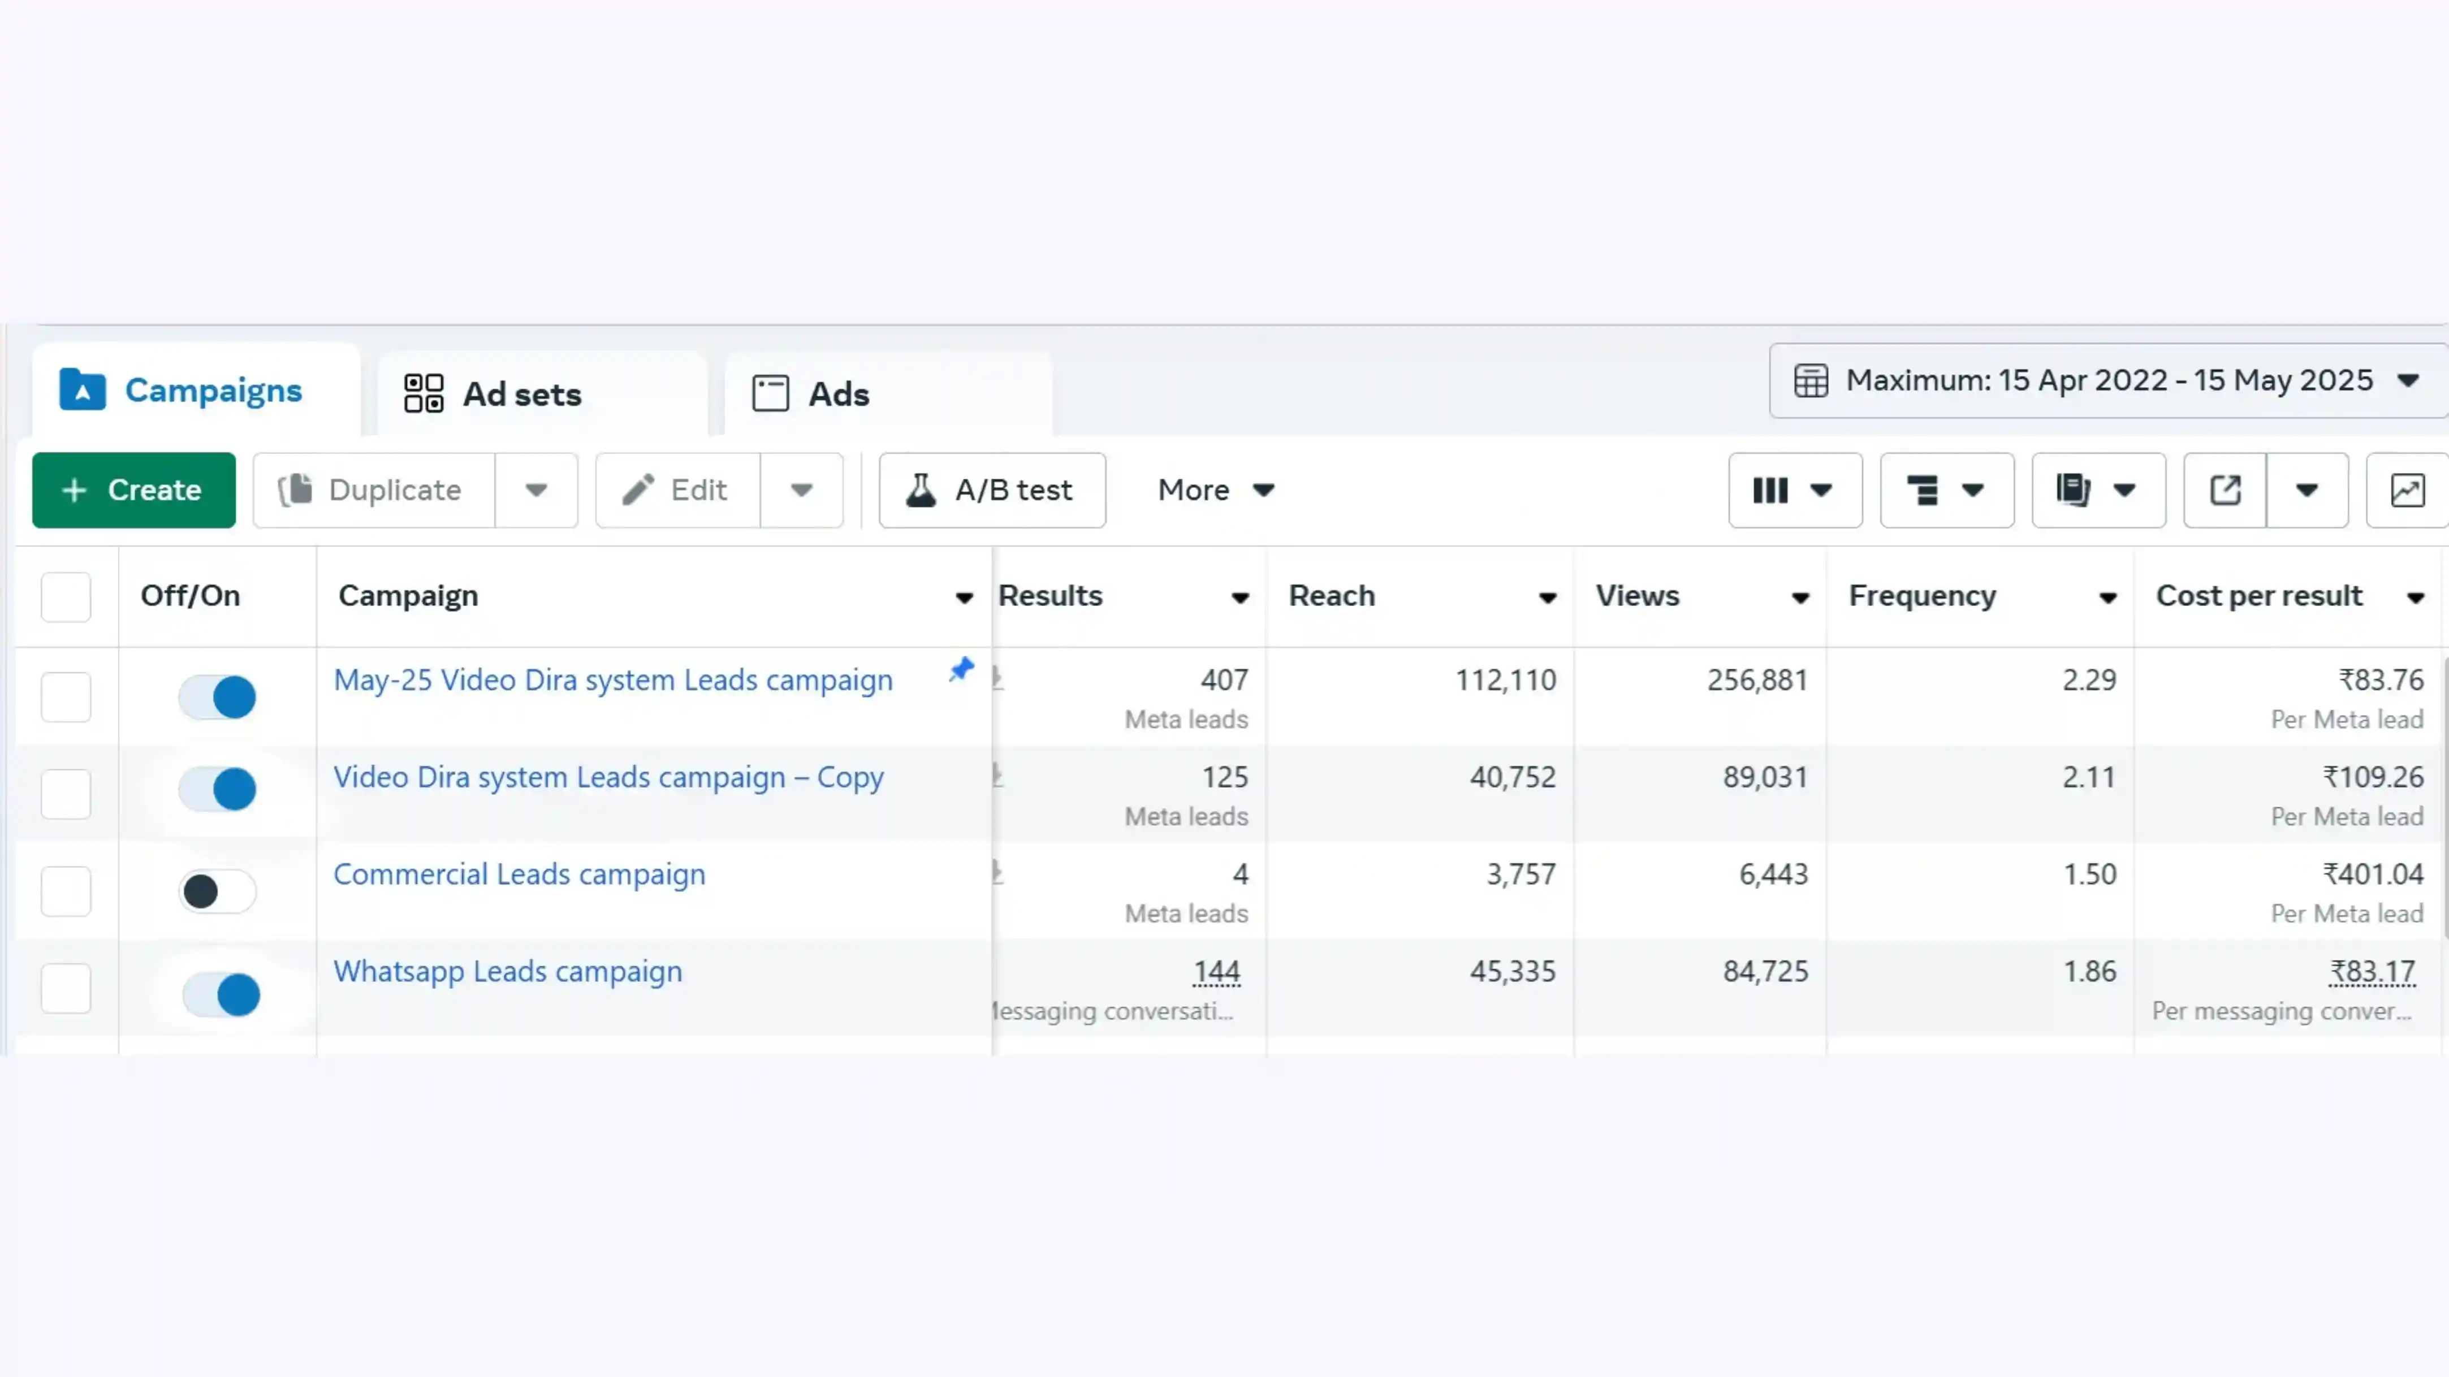The image size is (2449, 1377).
Task: Open Cost per result column dropdown arrow
Action: click(2416, 597)
